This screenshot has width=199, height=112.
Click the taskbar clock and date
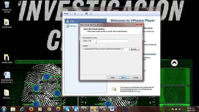191,109
